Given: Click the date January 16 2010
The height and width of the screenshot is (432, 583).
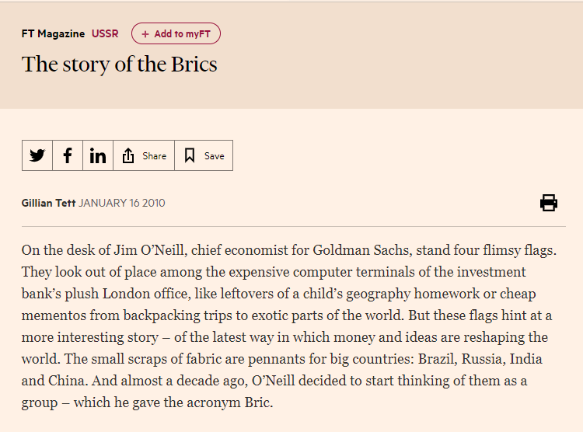Looking at the screenshot, I should click(122, 203).
